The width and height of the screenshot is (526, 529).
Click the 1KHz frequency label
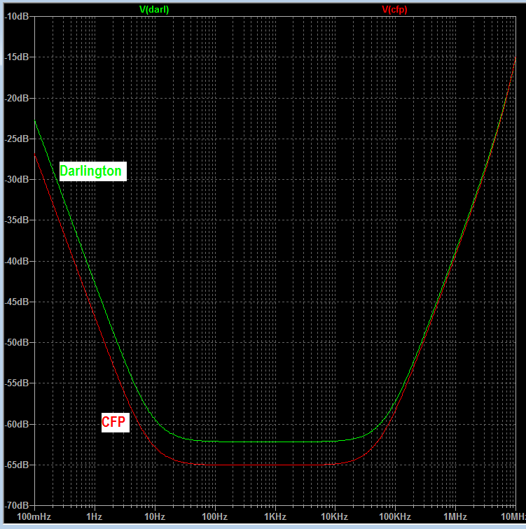pos(275,517)
